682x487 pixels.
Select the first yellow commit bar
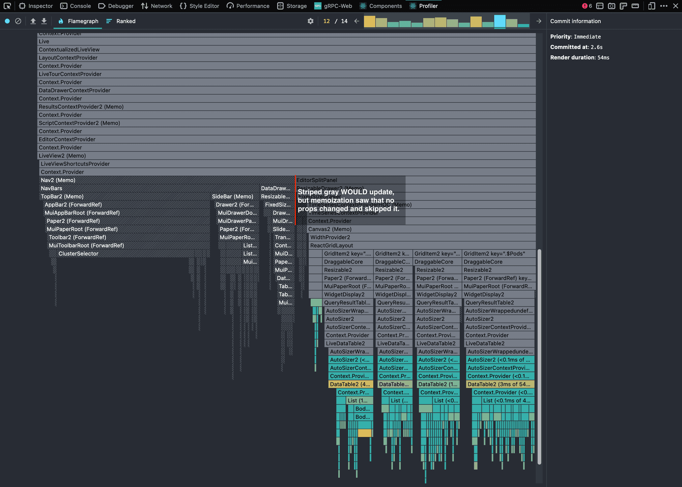[369, 22]
